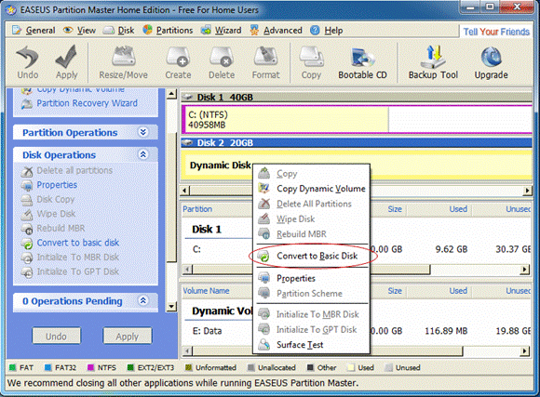Click the Apply button in sidebar bottom
This screenshot has width=540, height=397.
127,337
